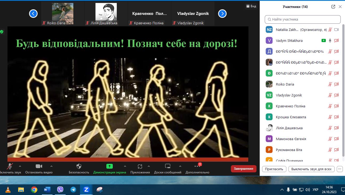Open the Приложения apps icon
This screenshot has height=195, width=345.
[140, 166]
